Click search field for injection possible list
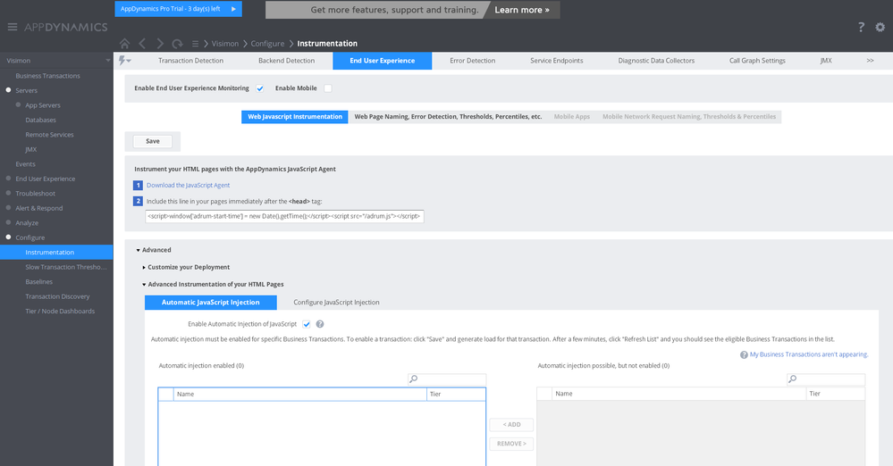893x466 pixels. (826, 379)
